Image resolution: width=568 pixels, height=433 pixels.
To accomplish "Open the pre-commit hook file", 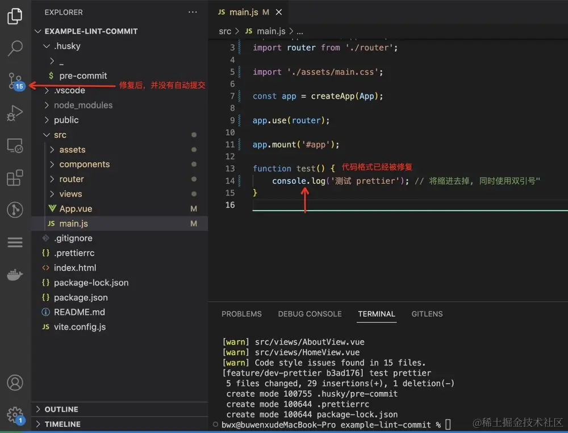I will point(119,75).
